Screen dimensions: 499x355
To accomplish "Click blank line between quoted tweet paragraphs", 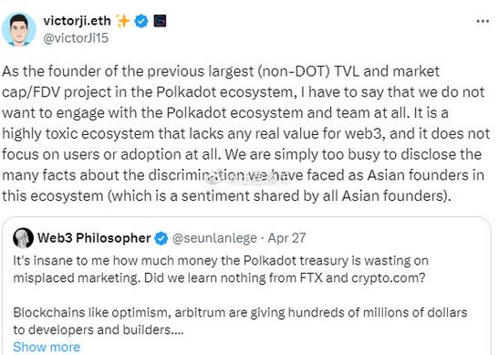I will tap(240, 295).
